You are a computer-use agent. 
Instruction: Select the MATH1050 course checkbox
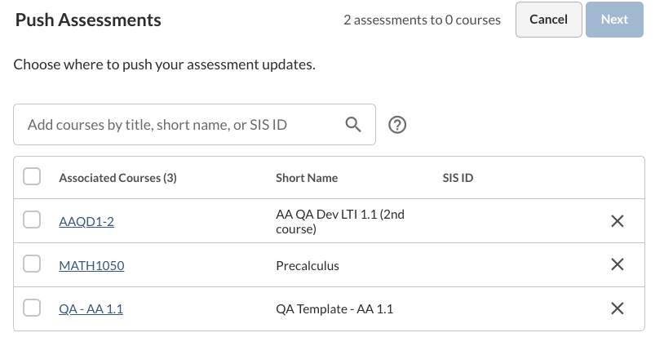pyautogui.click(x=32, y=264)
